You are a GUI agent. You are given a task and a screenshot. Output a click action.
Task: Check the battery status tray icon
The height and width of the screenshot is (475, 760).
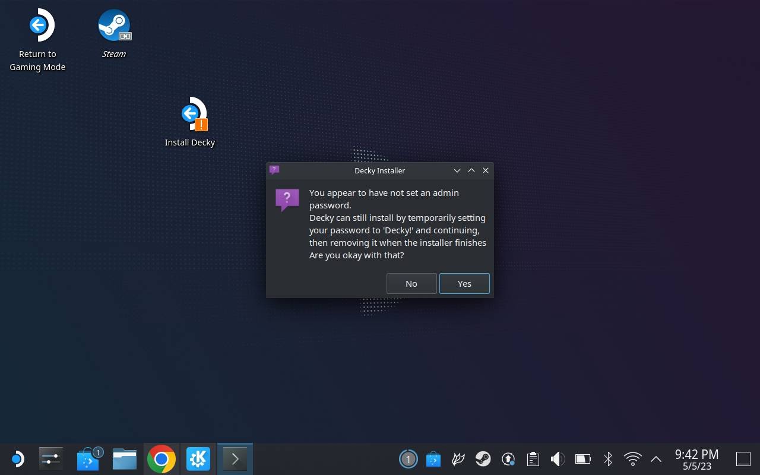pyautogui.click(x=583, y=459)
